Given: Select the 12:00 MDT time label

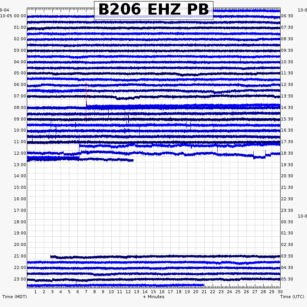Looking at the screenshot, I should click(20, 153).
